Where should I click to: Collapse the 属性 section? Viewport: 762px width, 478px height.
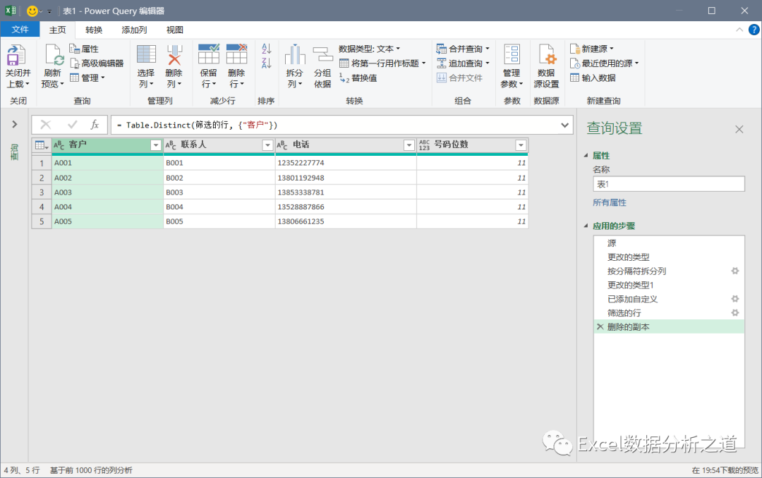tap(586, 155)
